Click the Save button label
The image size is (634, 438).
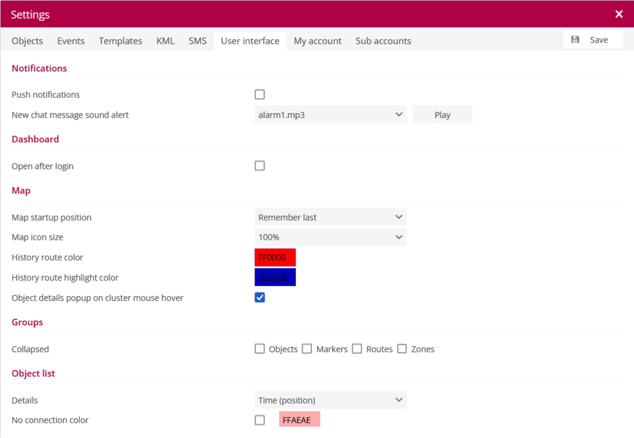point(599,40)
